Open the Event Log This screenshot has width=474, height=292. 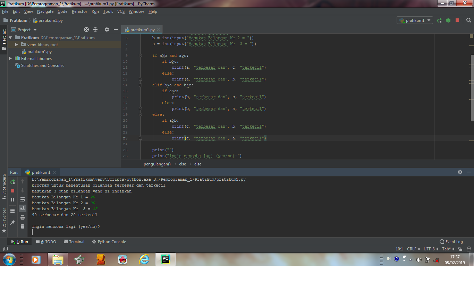pyautogui.click(x=451, y=242)
